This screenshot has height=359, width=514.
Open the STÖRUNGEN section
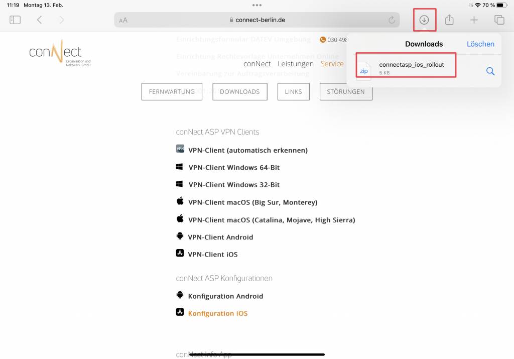point(346,92)
